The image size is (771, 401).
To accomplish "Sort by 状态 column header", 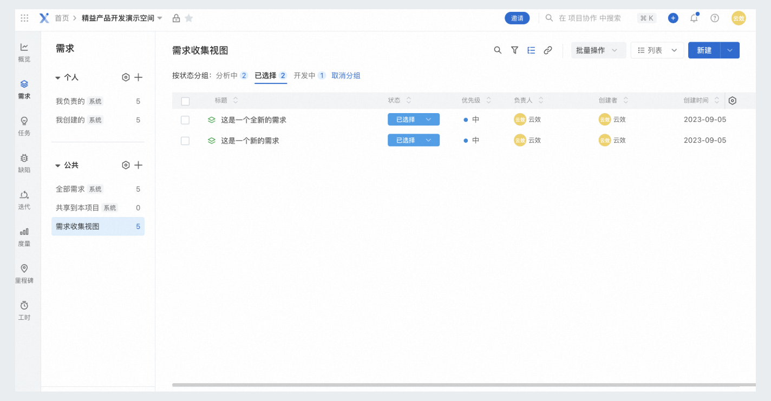I will pyautogui.click(x=400, y=101).
